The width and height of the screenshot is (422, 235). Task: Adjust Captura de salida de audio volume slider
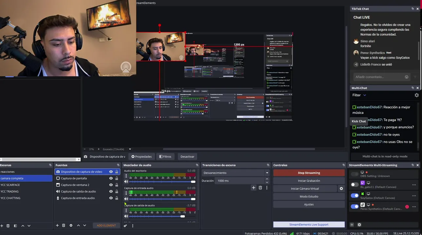(x=162, y=216)
